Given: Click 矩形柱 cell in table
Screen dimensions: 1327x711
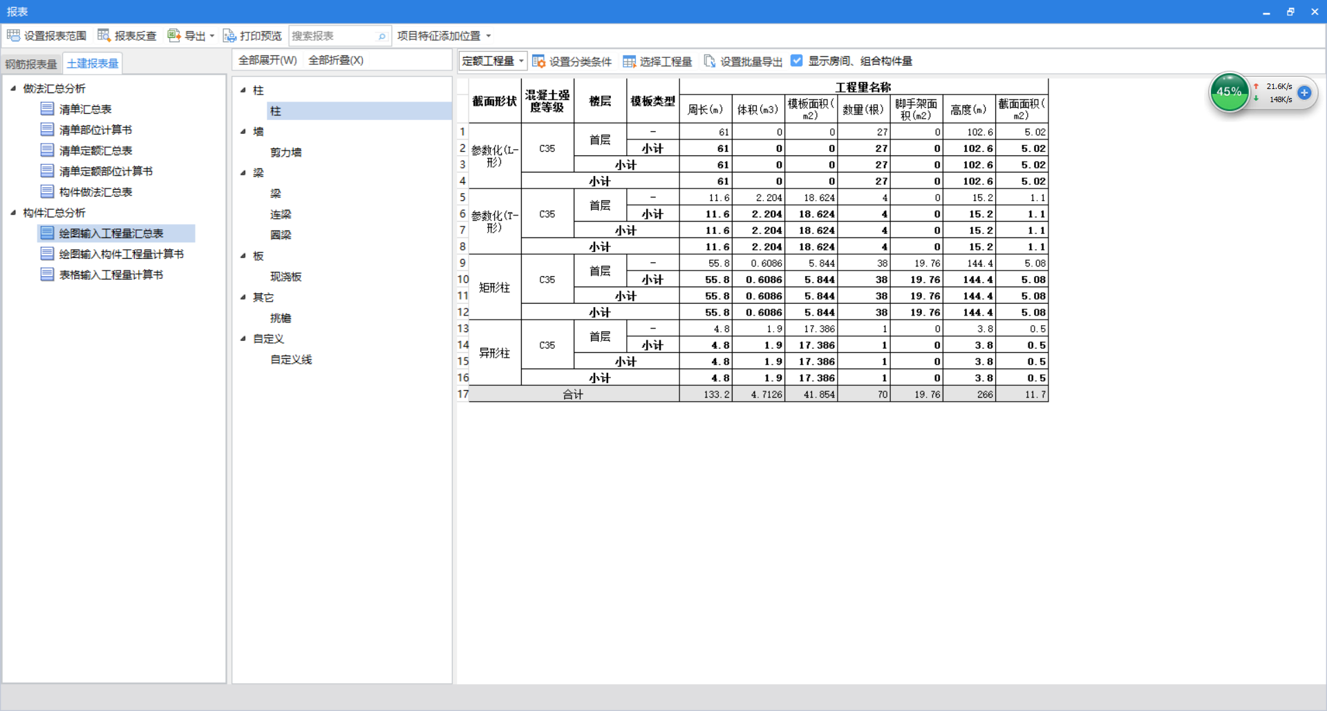Looking at the screenshot, I should tap(495, 287).
